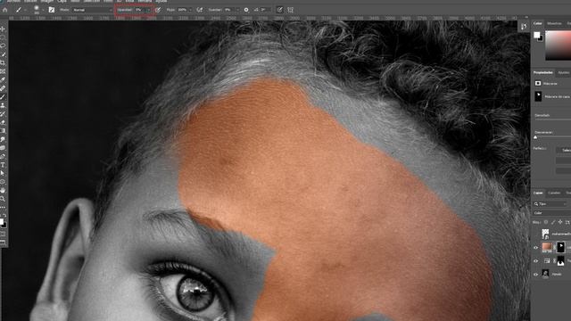Click the lock image pixels brush button
Image resolution: width=571 pixels, height=321 pixels.
[x=553, y=222]
